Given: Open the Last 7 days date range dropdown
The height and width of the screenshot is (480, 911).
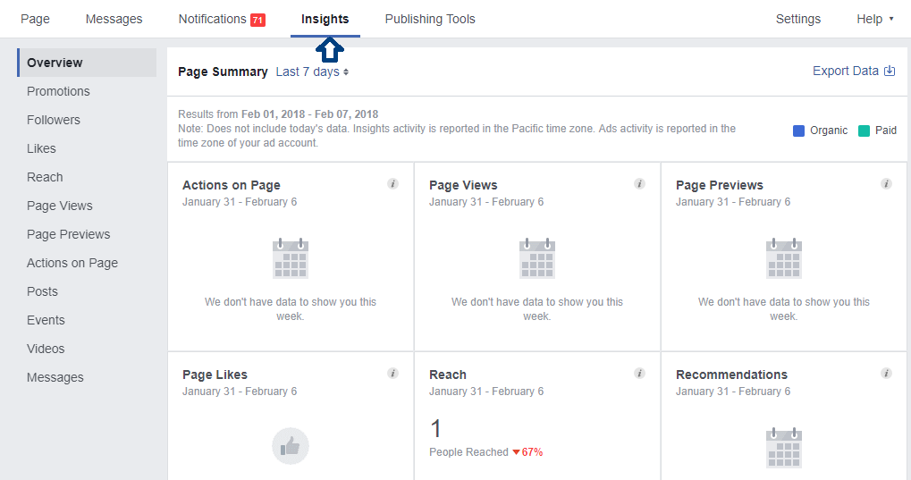Looking at the screenshot, I should [x=312, y=72].
